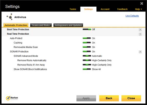147x105 pixels.
Task: Click the Removable Media Scan label
Action: [26, 47]
